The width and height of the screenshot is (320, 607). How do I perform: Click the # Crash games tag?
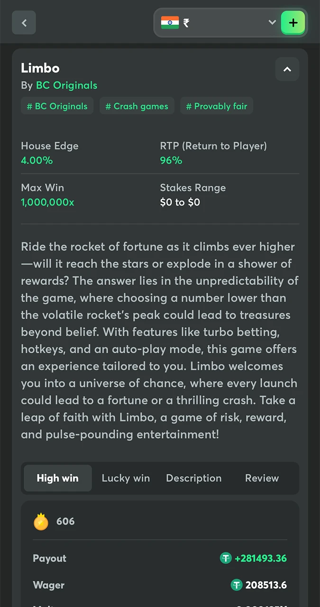click(x=137, y=106)
